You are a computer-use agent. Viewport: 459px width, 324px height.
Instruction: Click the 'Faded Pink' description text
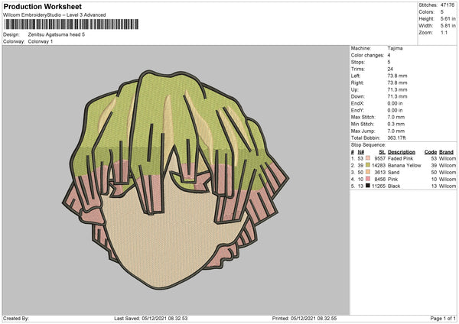400,158
